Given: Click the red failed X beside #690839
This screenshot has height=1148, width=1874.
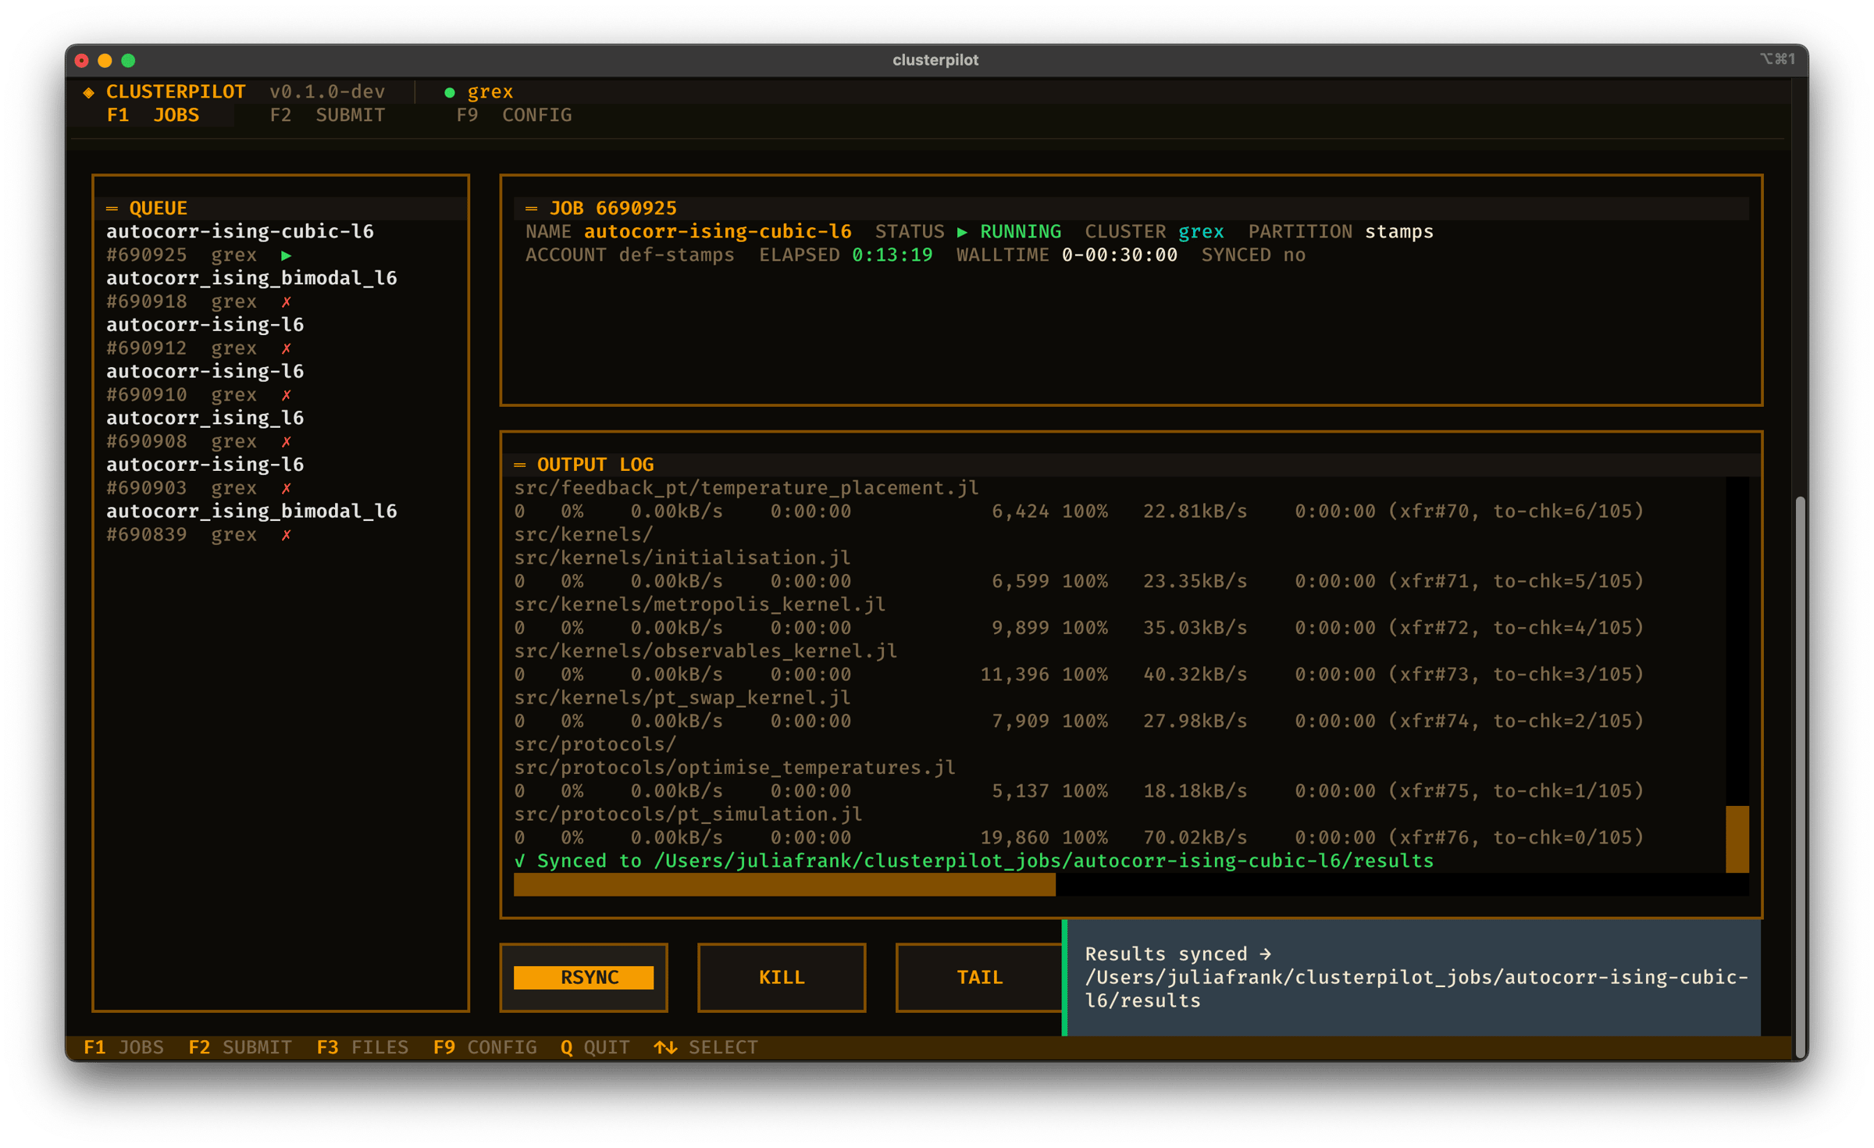Looking at the screenshot, I should click(286, 535).
